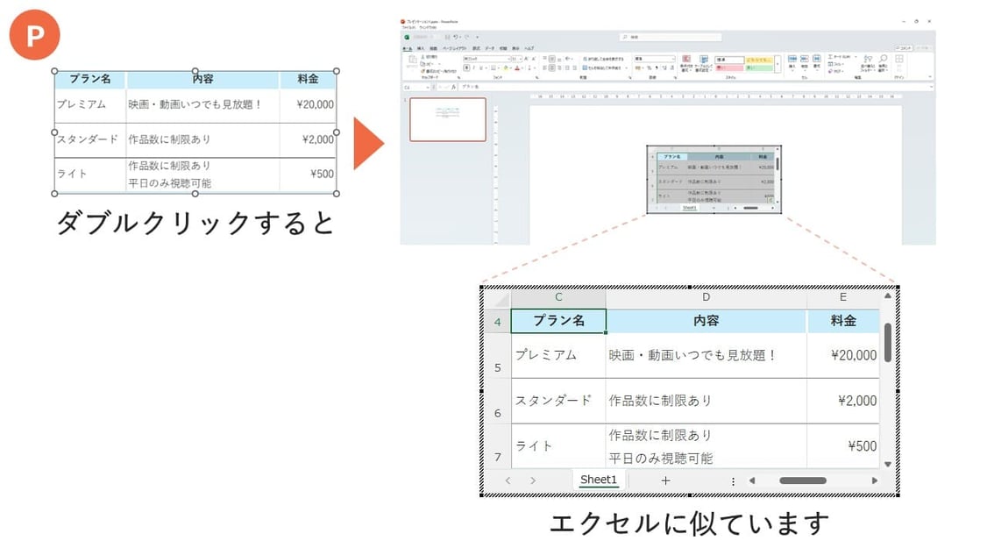Click the plus button to add a worksheet
987x555 pixels.
pos(665,480)
